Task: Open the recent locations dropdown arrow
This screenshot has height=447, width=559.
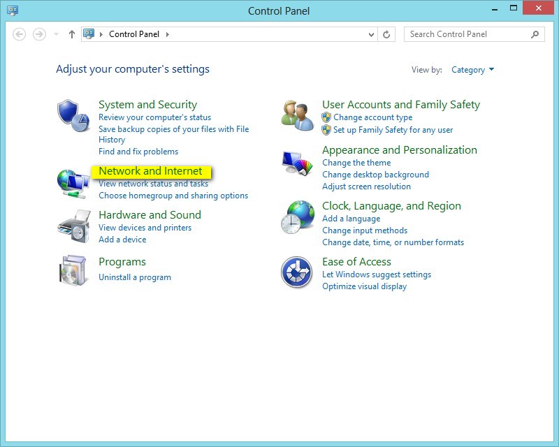Action: tap(56, 34)
